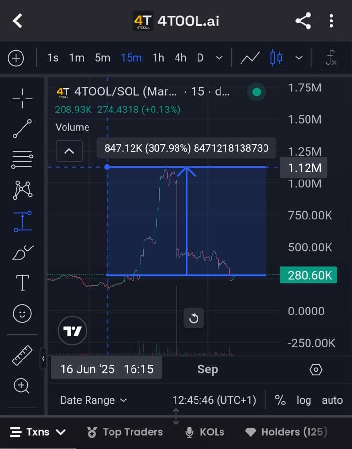Click the 12:45:46 (UTC+1) timezone button
This screenshot has width=352, height=449.
tap(214, 400)
